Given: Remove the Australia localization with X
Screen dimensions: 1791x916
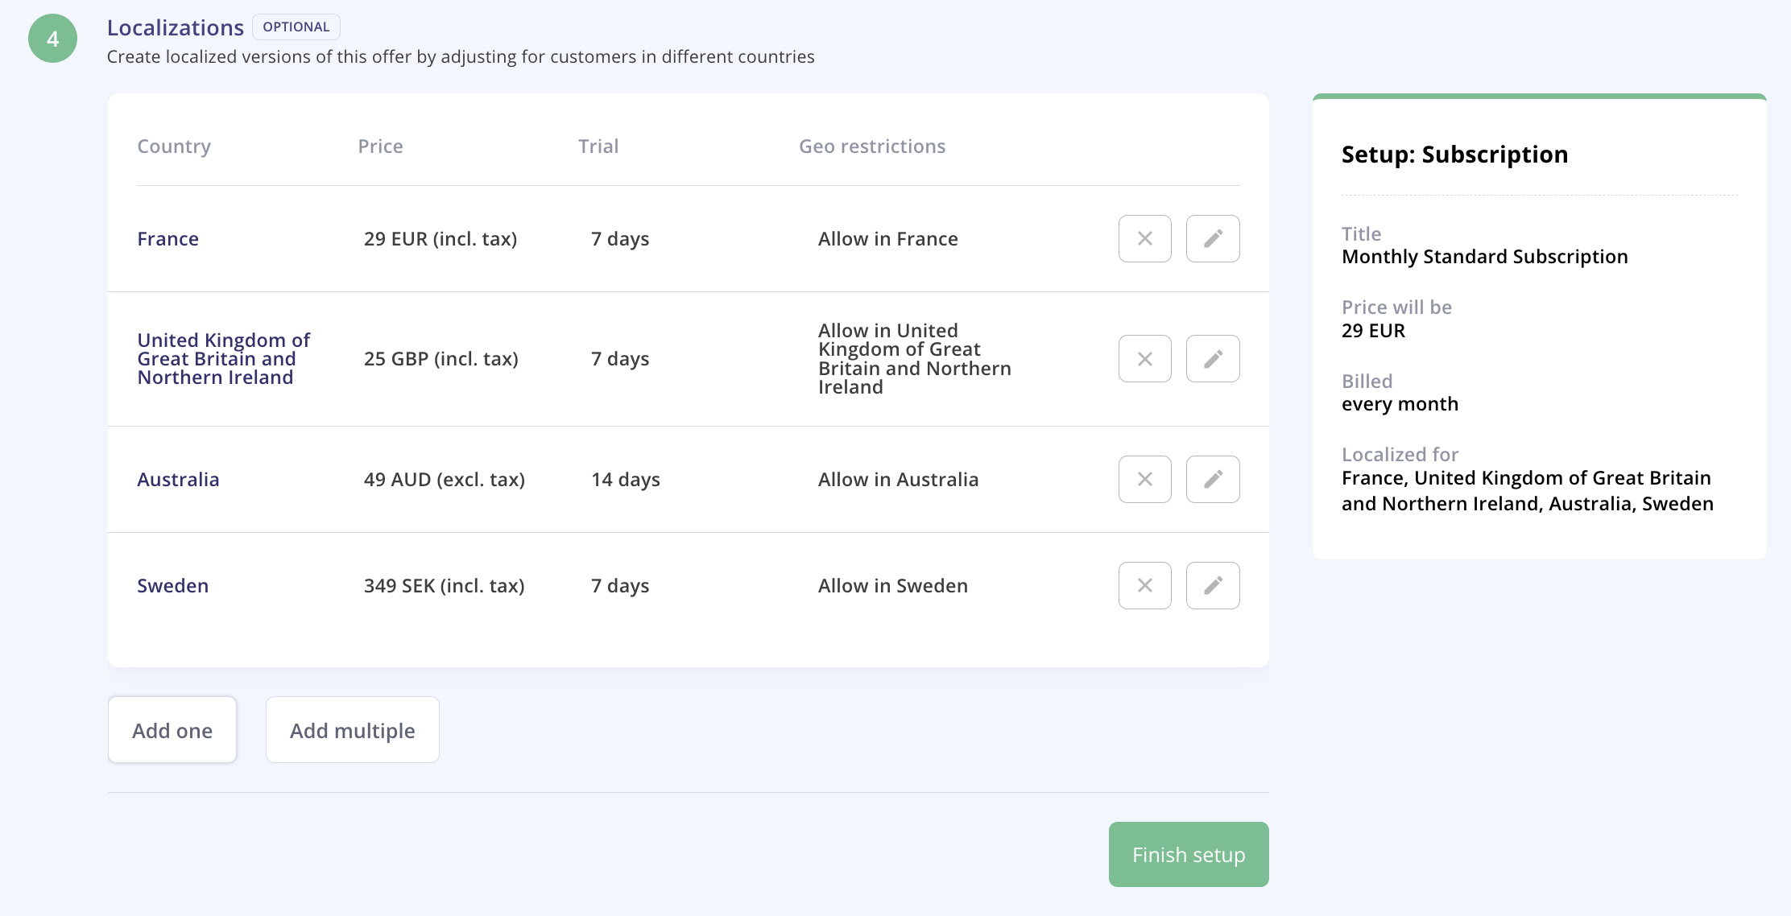Looking at the screenshot, I should (x=1144, y=480).
